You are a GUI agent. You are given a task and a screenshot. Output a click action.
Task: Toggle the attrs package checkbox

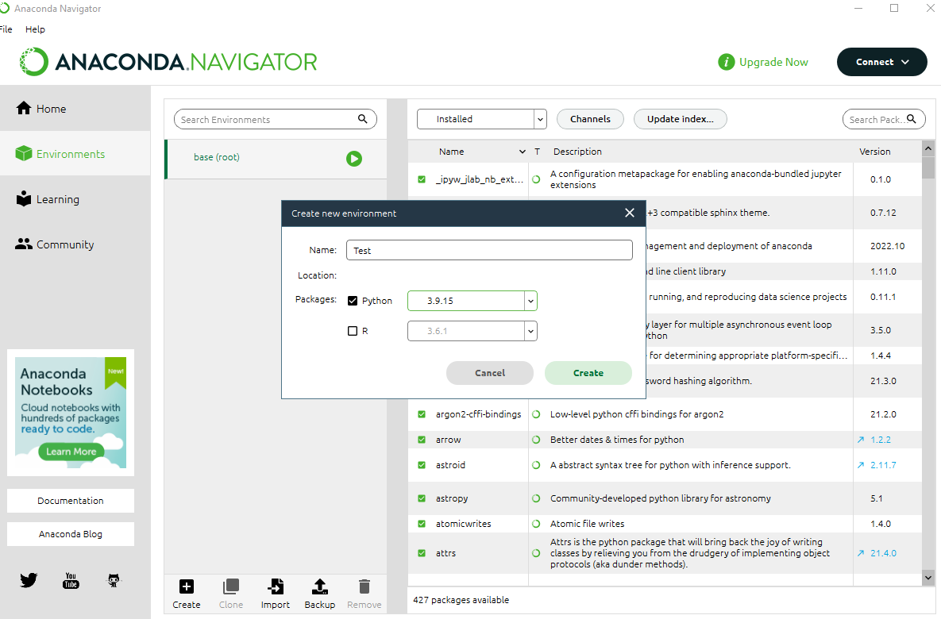422,553
